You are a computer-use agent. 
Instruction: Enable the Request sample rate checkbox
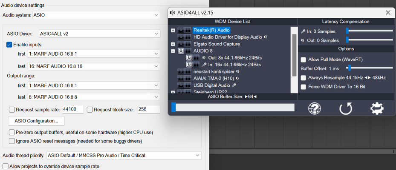click(x=12, y=110)
